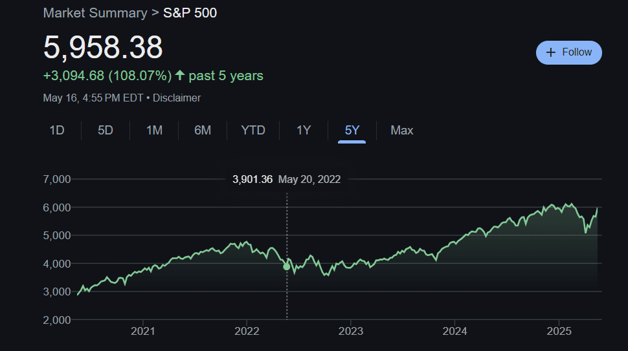Click the 2025 x-axis label
The height and width of the screenshot is (351, 628).
[559, 331]
